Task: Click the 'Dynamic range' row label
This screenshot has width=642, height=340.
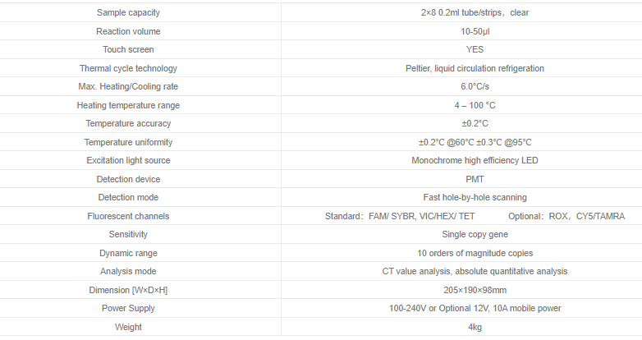Action: [128, 253]
